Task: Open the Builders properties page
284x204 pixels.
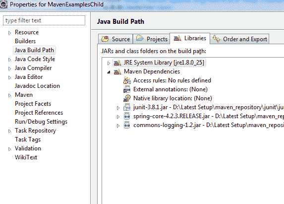Action: coord(25,41)
